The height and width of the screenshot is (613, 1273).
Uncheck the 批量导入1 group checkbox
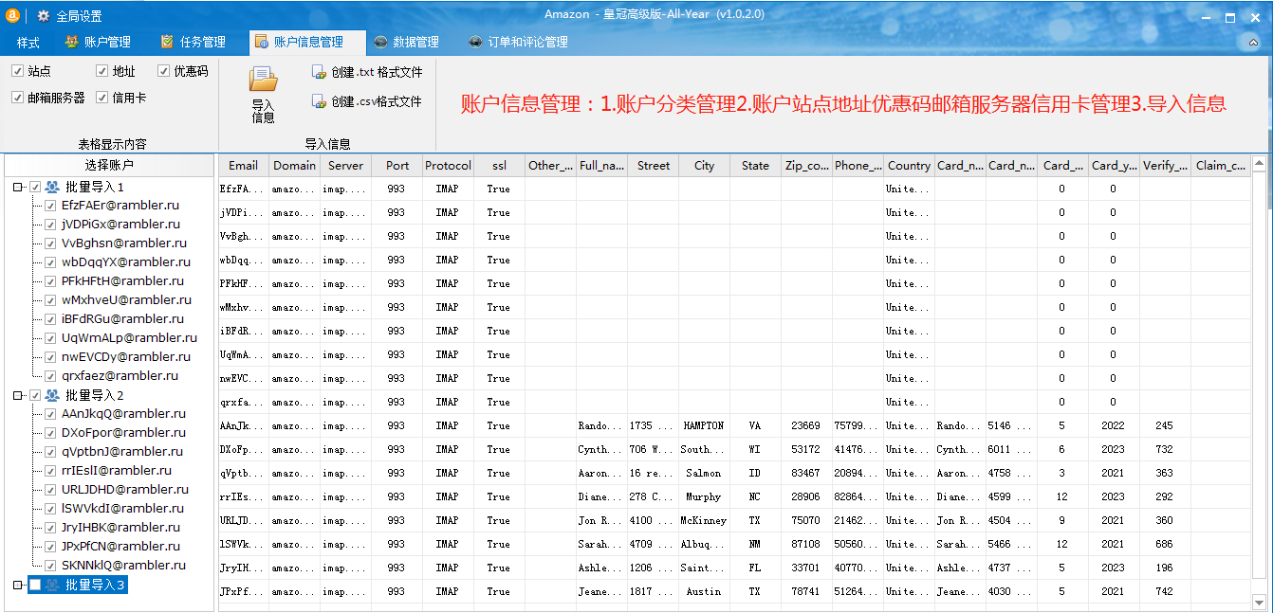[35, 187]
